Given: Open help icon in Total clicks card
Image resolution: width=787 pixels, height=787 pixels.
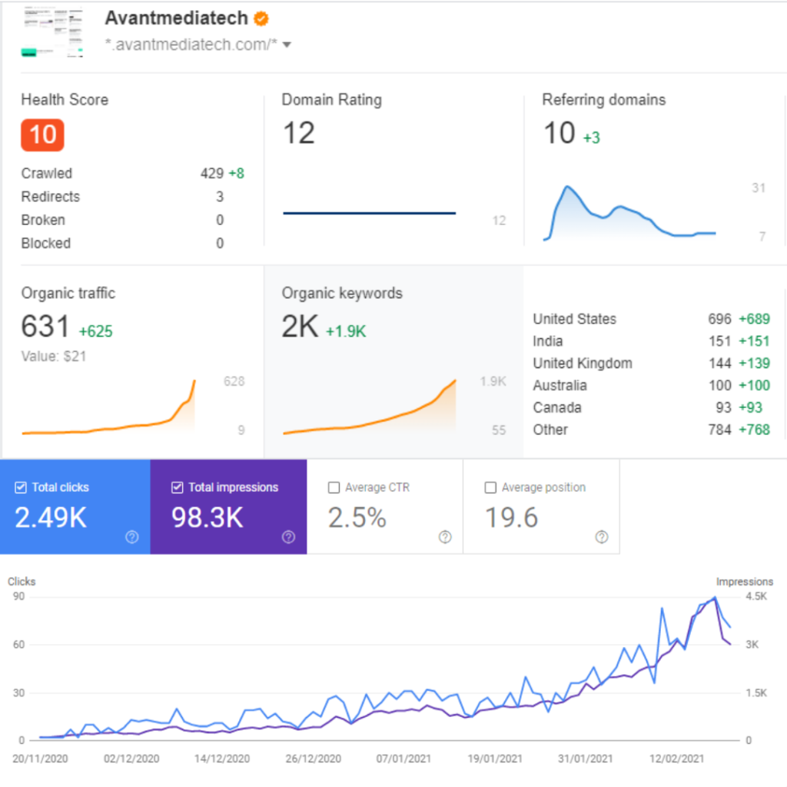Looking at the screenshot, I should pyautogui.click(x=132, y=537).
